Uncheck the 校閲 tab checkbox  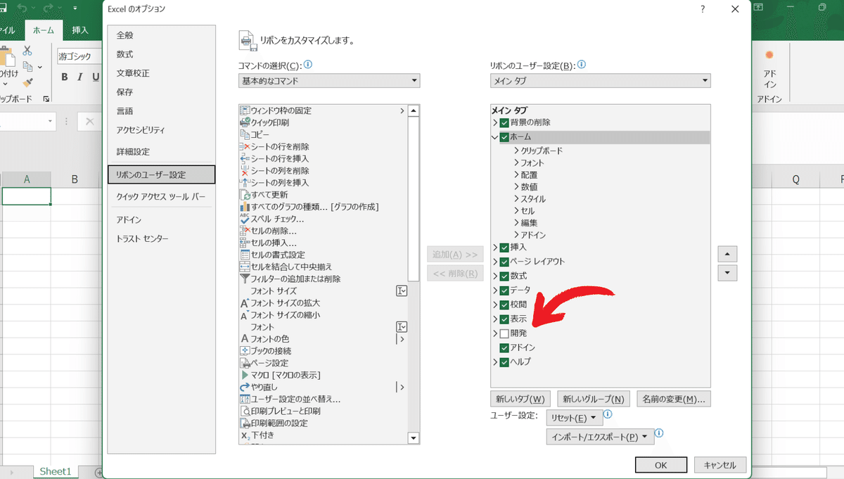[x=504, y=305]
